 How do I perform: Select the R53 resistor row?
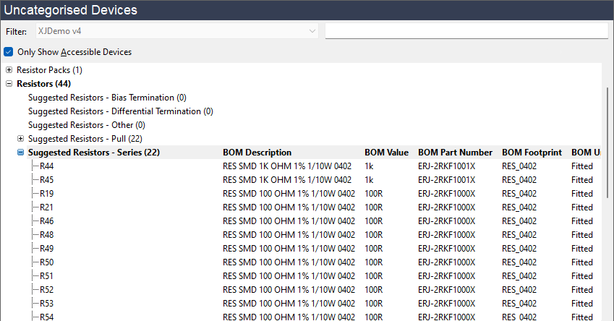[47, 304]
